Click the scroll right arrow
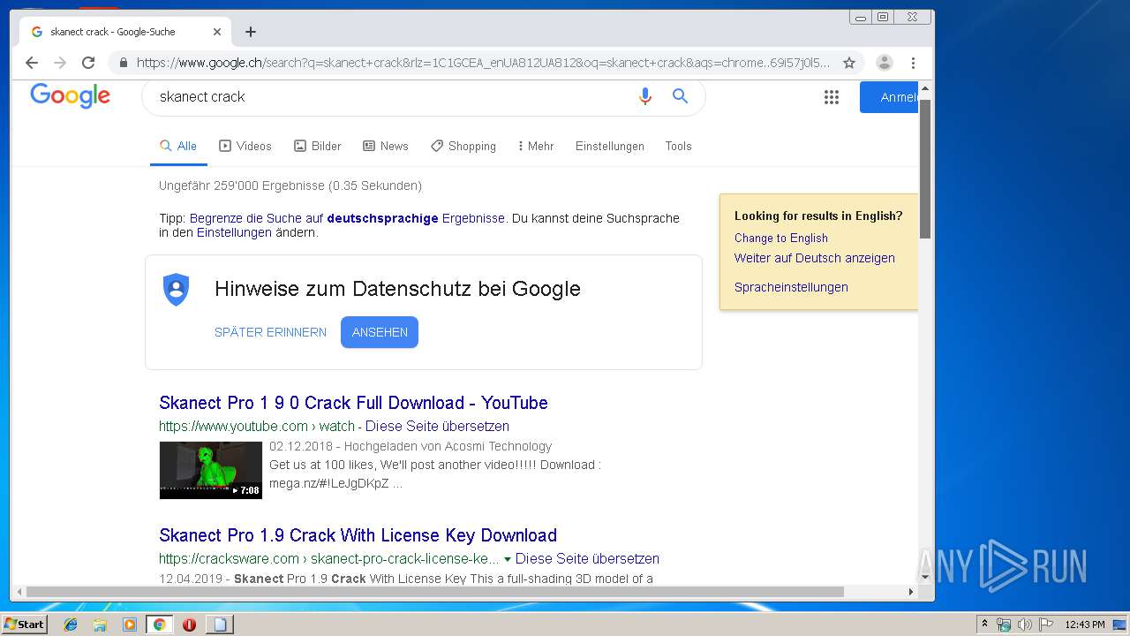The height and width of the screenshot is (636, 1130). [x=911, y=591]
